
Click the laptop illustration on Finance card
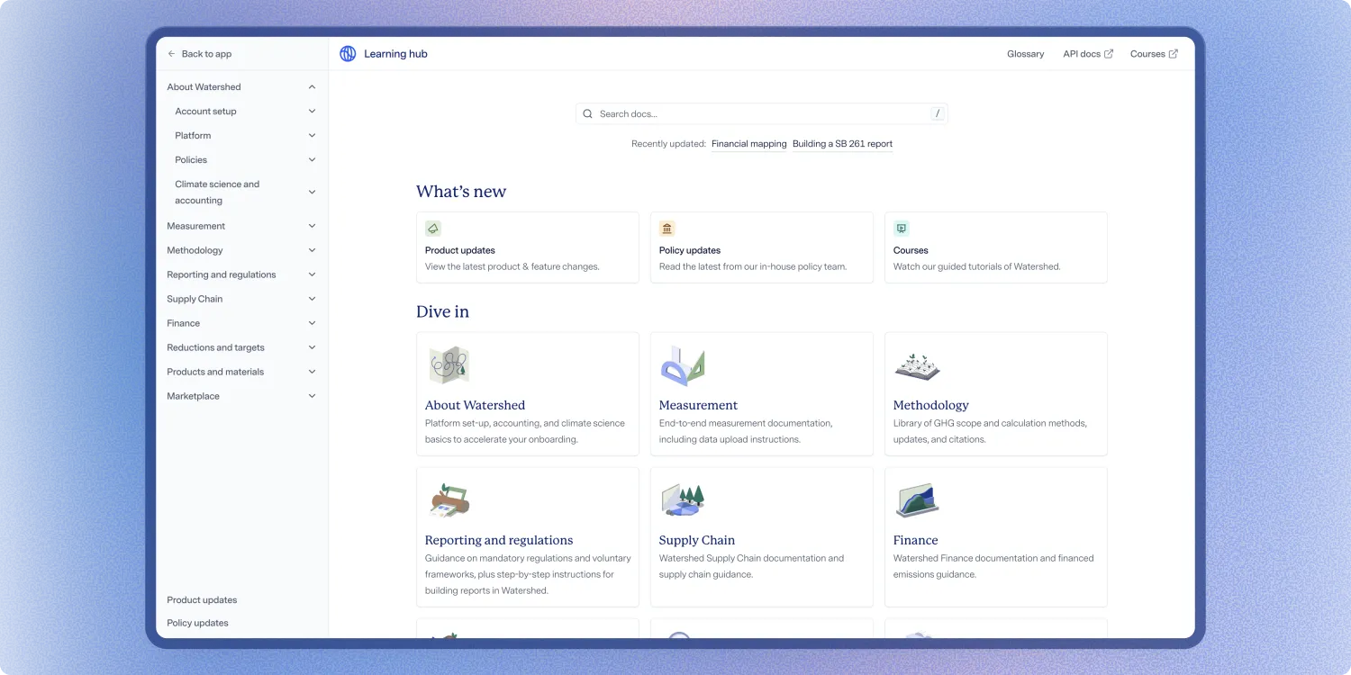(917, 500)
